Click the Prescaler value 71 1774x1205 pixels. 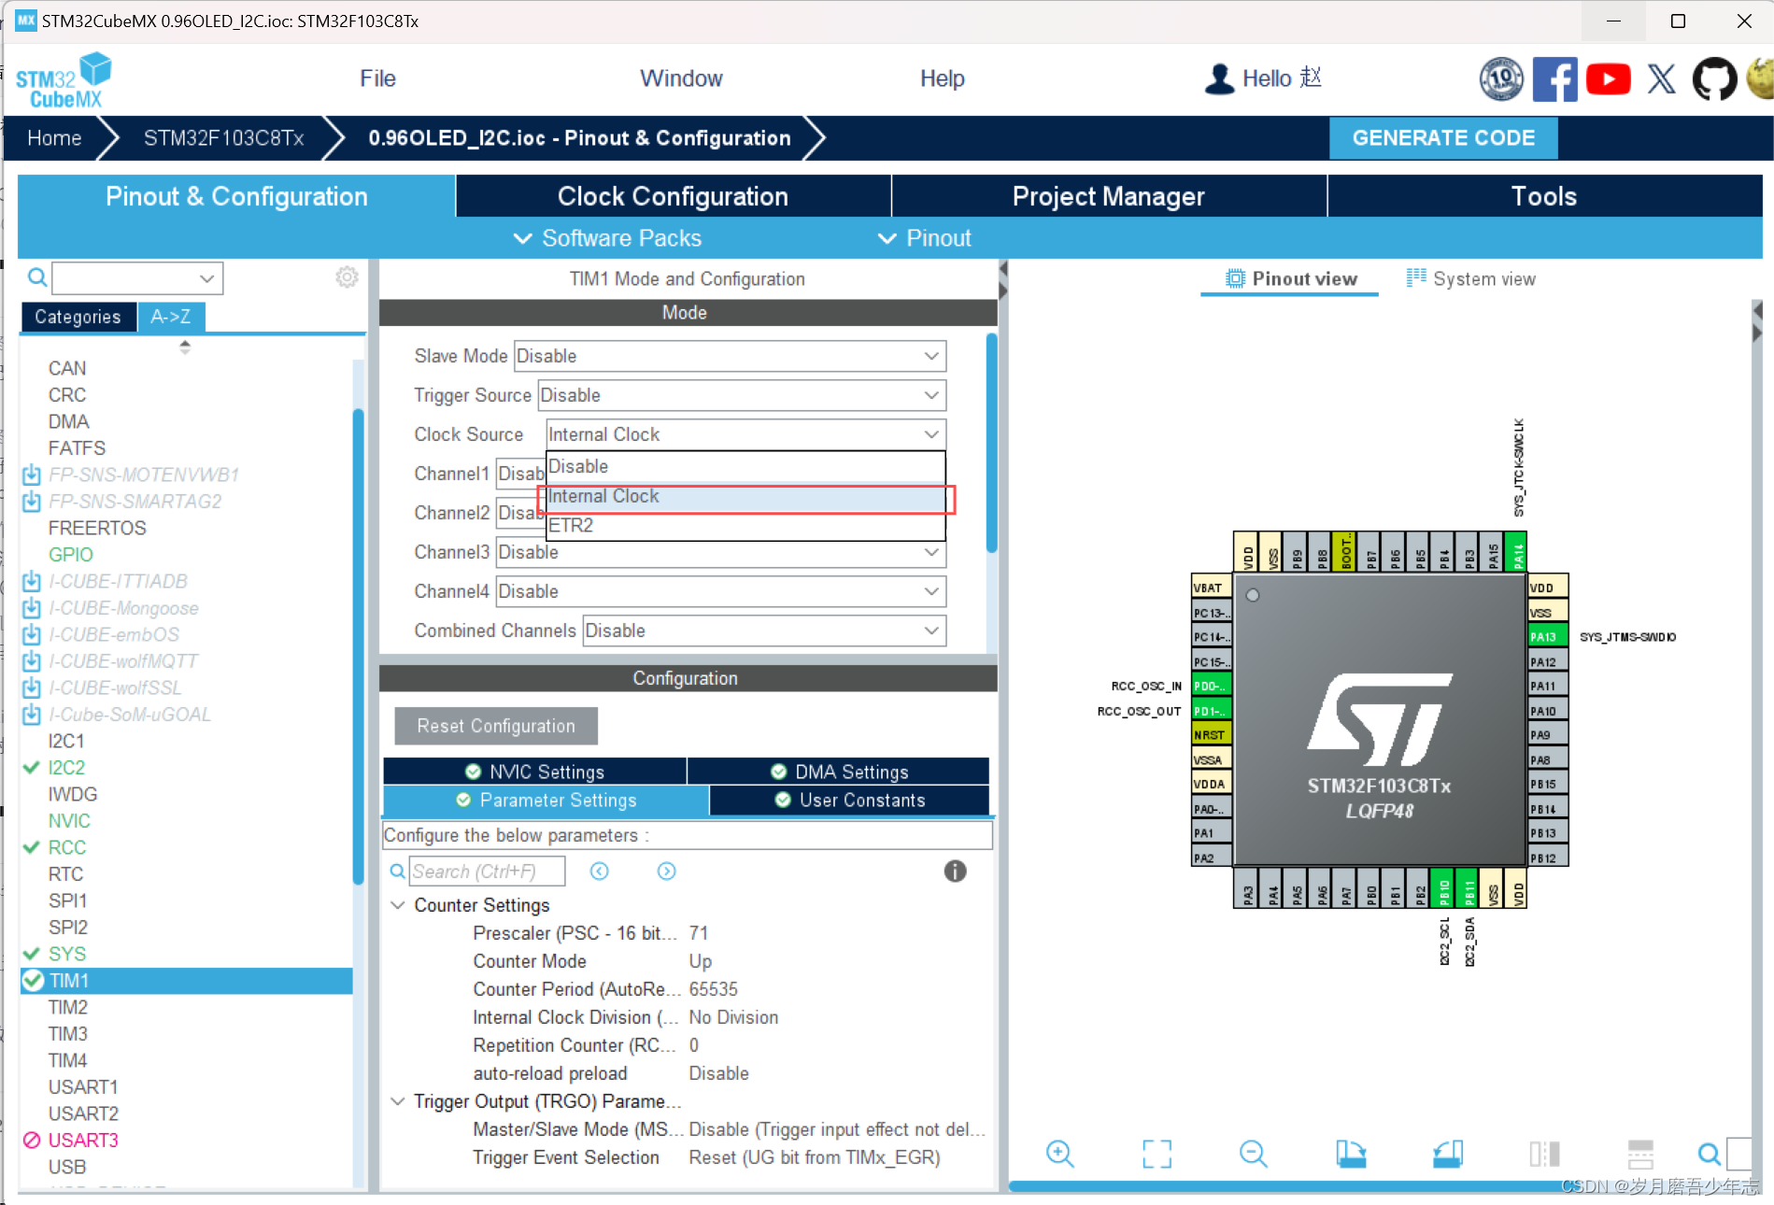tap(699, 933)
